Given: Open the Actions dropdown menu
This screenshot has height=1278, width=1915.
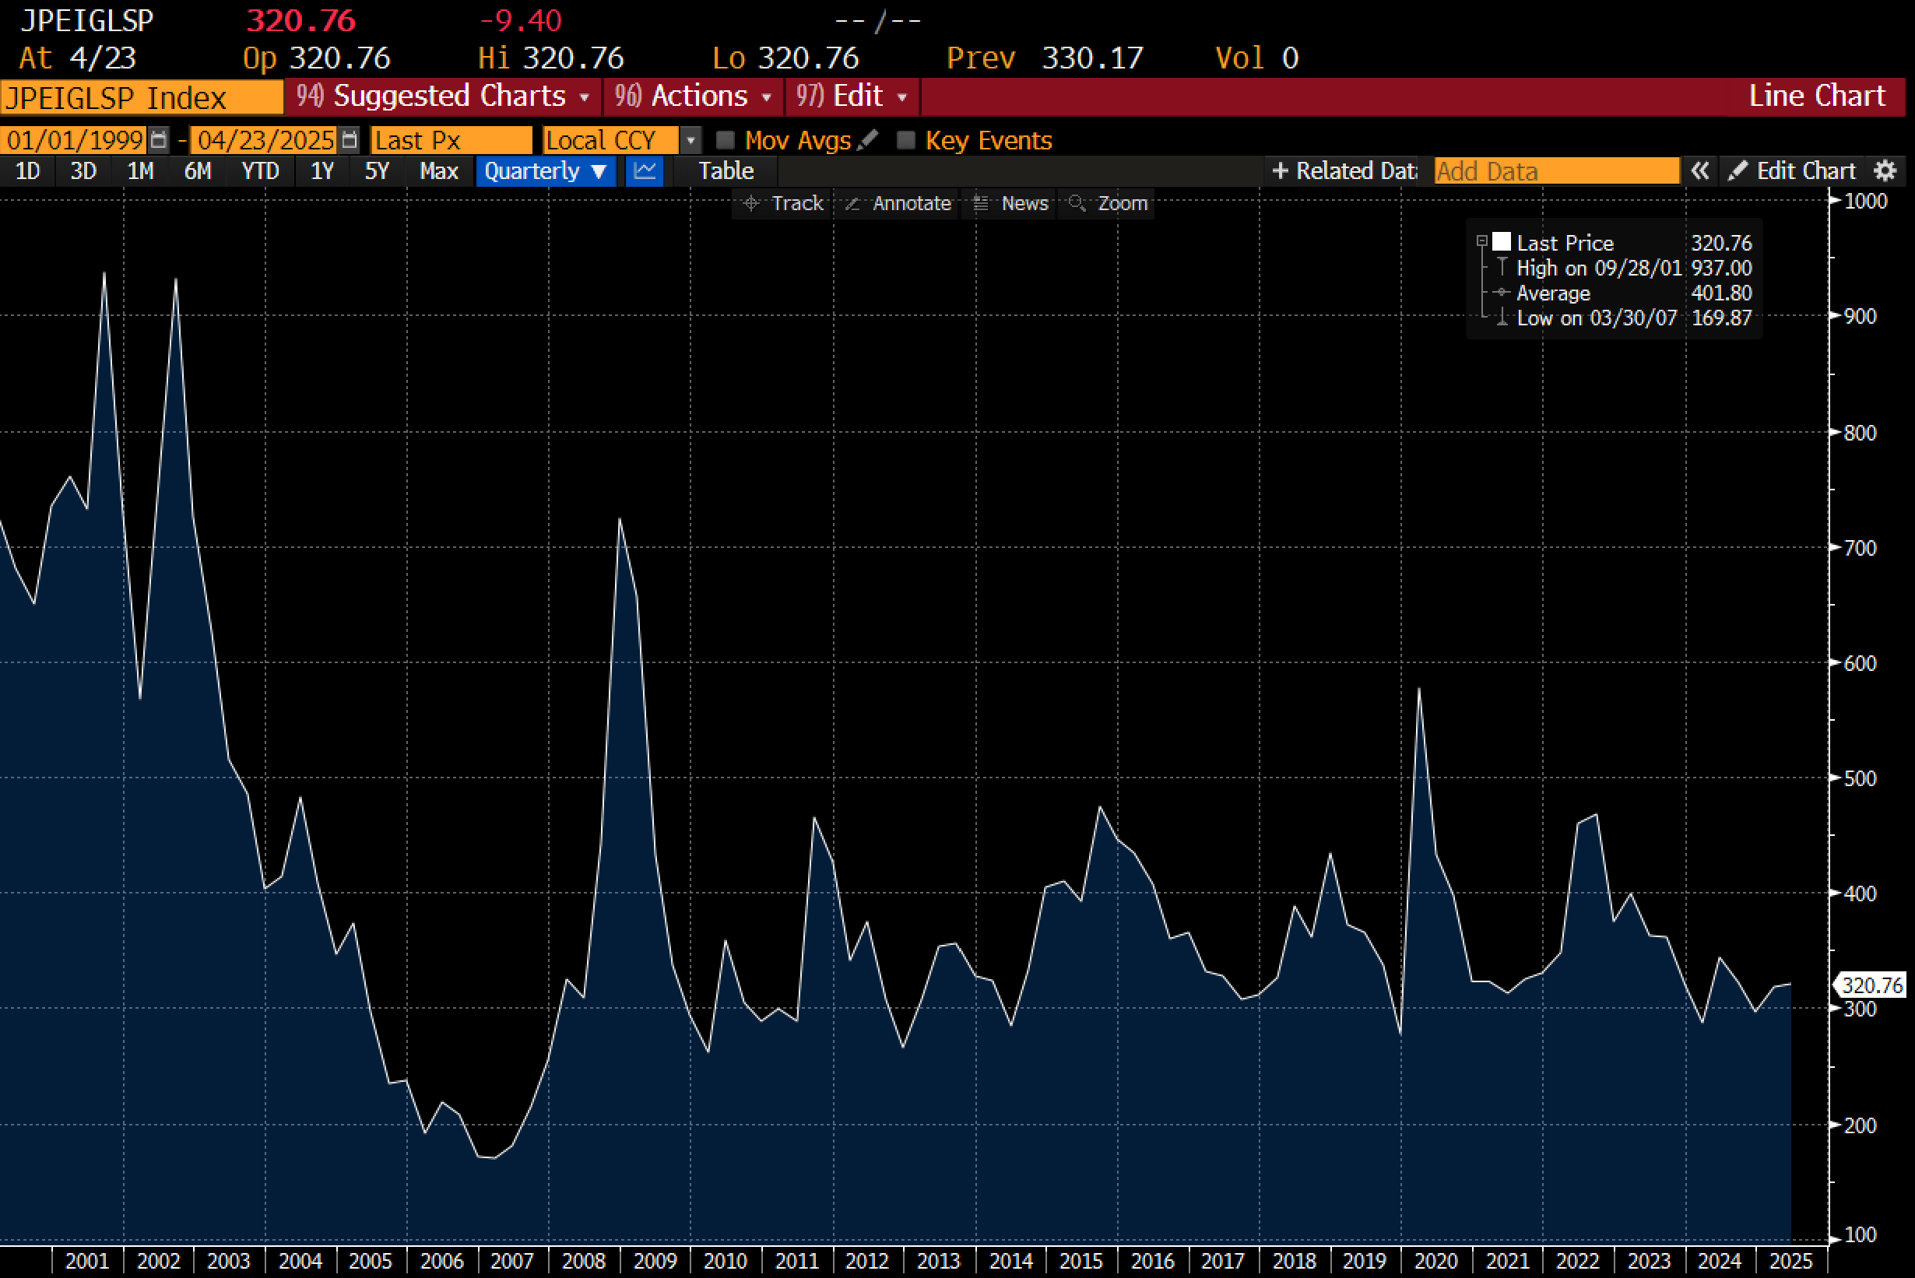Looking at the screenshot, I should click(x=694, y=97).
